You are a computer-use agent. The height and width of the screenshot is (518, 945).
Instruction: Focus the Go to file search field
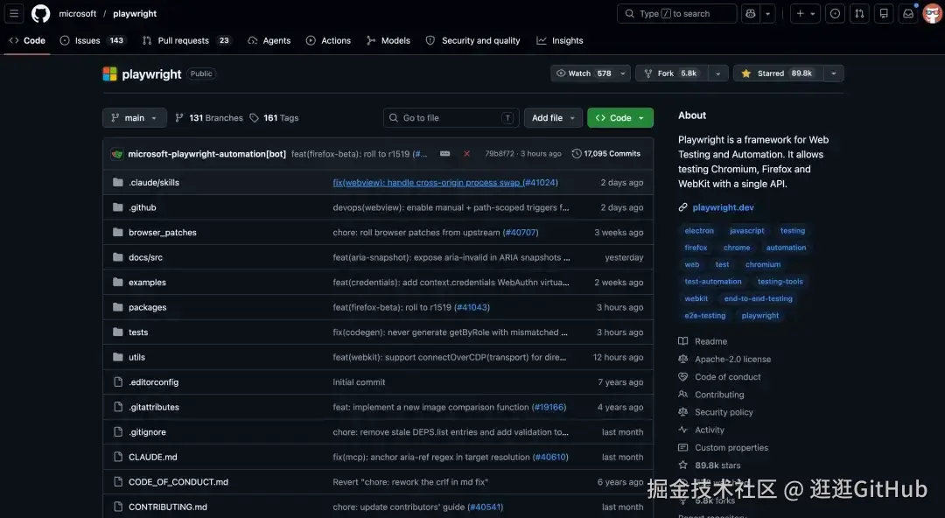[451, 117]
